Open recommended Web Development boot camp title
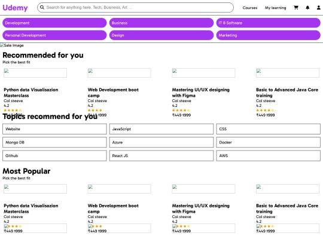Screen dimensions: 323x242 pyautogui.click(x=113, y=93)
